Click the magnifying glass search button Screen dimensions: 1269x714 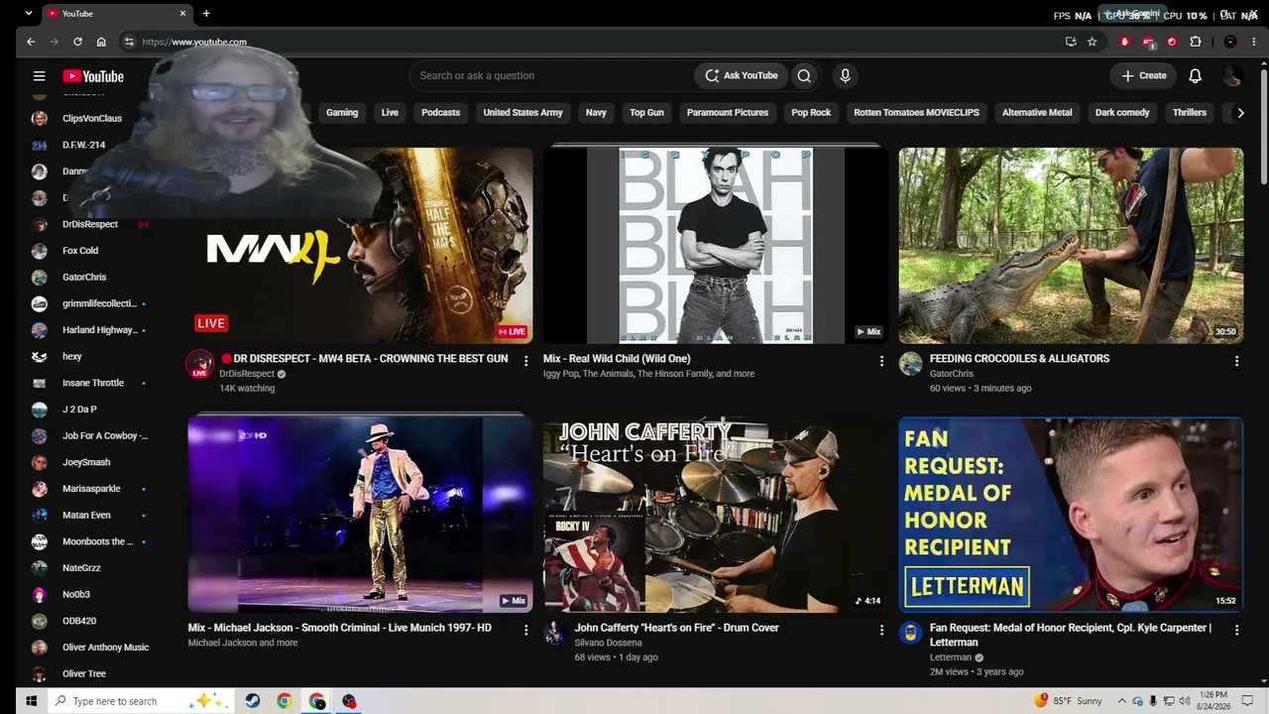[804, 75]
